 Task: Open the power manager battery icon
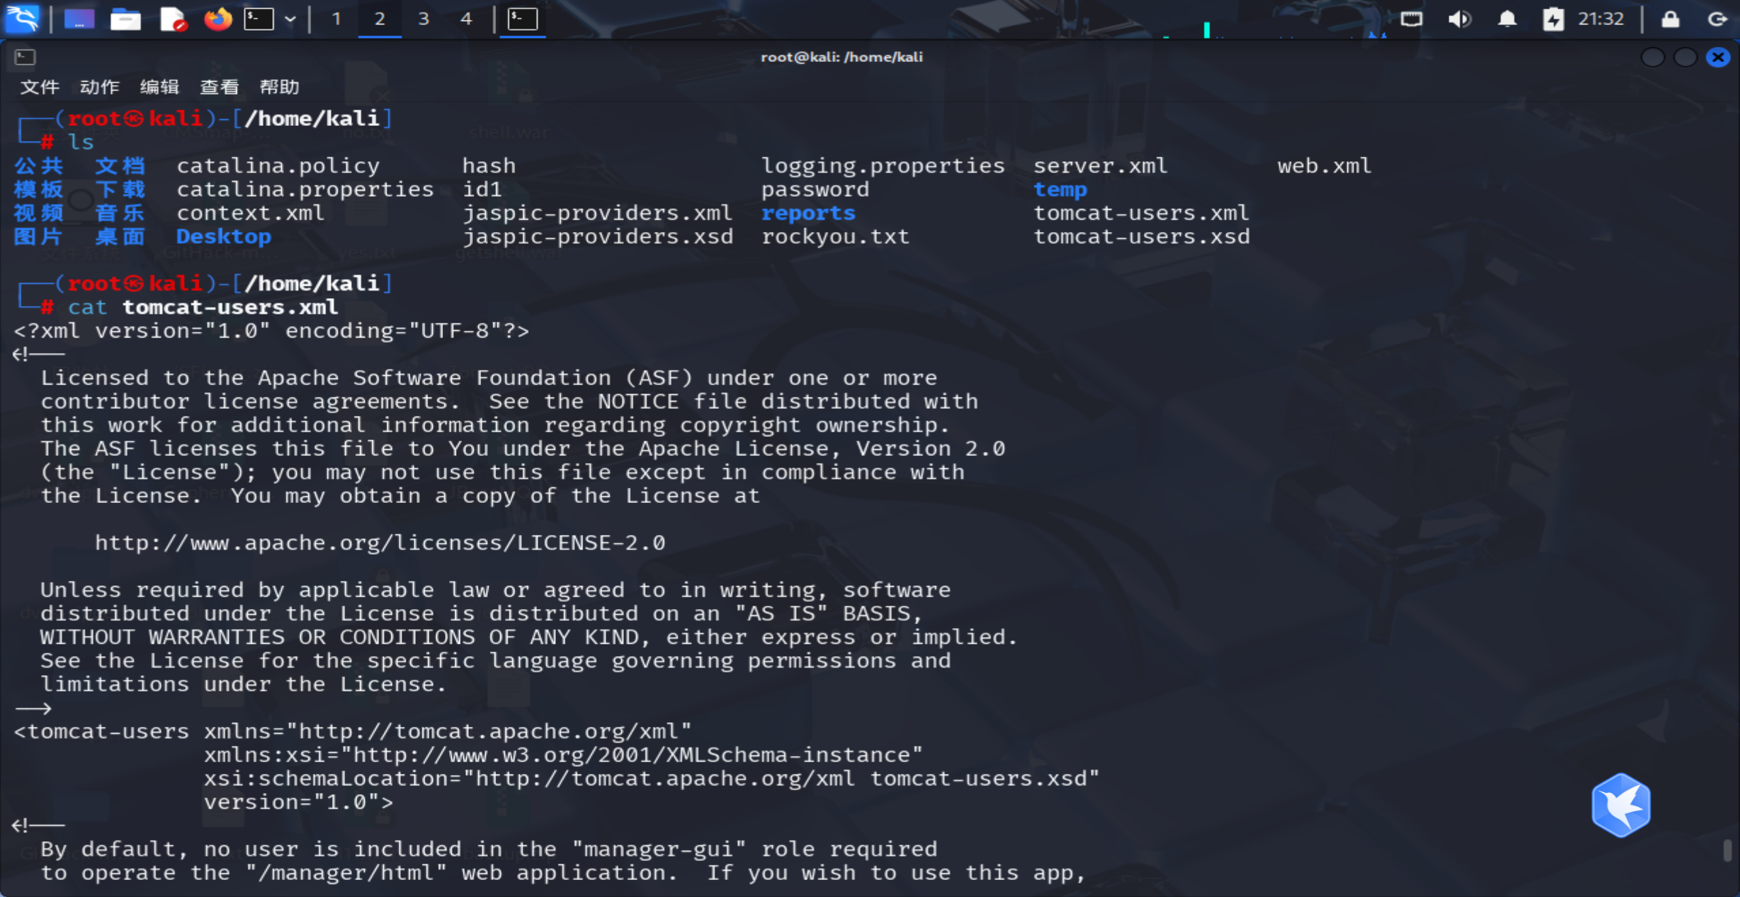(x=1554, y=19)
